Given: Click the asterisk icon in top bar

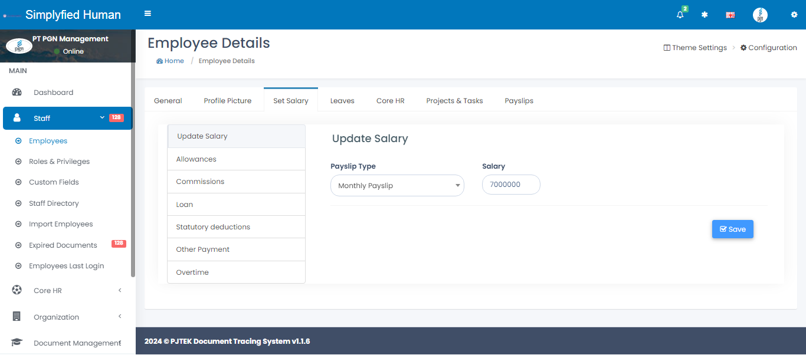Looking at the screenshot, I should pyautogui.click(x=705, y=15).
